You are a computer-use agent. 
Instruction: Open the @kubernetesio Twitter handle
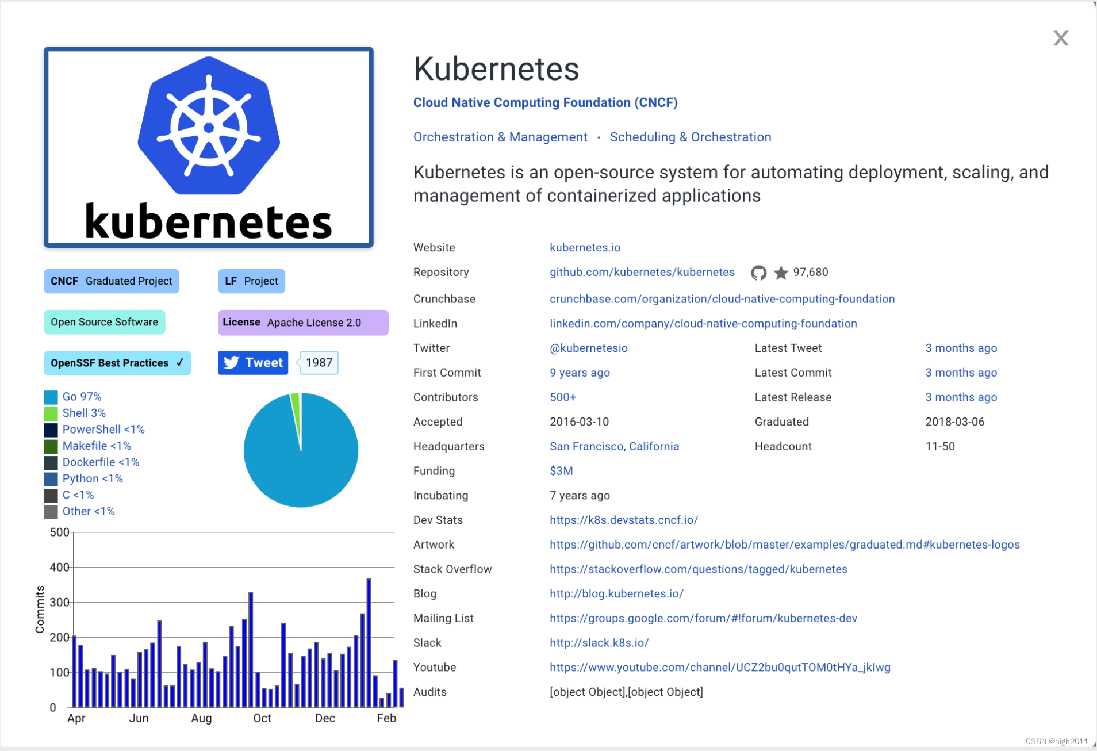pyautogui.click(x=589, y=348)
